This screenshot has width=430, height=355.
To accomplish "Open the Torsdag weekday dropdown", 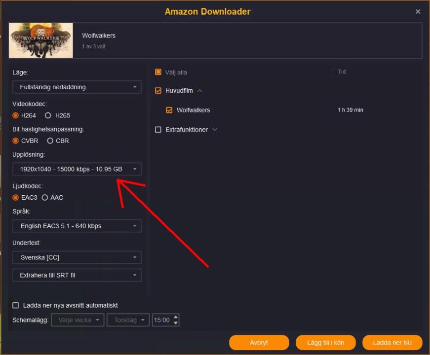I will tap(128, 320).
